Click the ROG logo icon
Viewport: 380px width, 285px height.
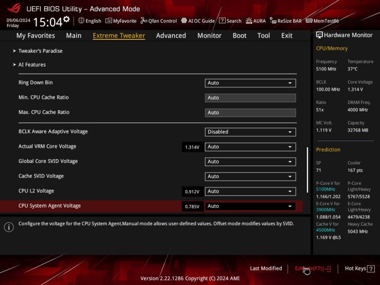14,8
